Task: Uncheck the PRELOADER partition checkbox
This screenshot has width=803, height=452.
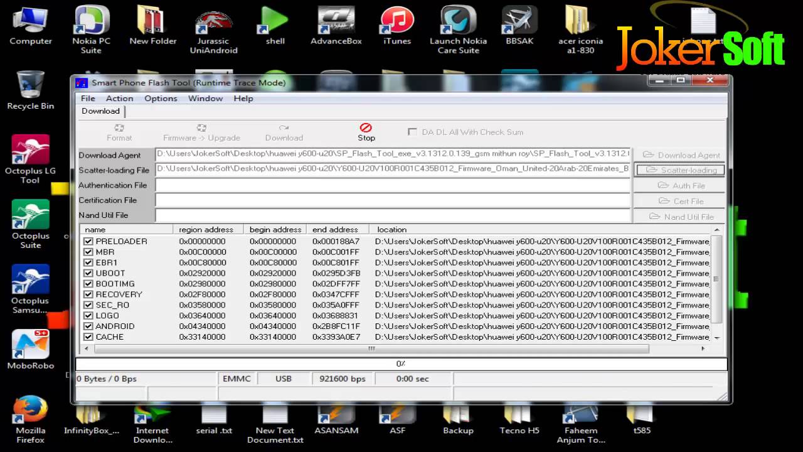Action: pos(88,241)
